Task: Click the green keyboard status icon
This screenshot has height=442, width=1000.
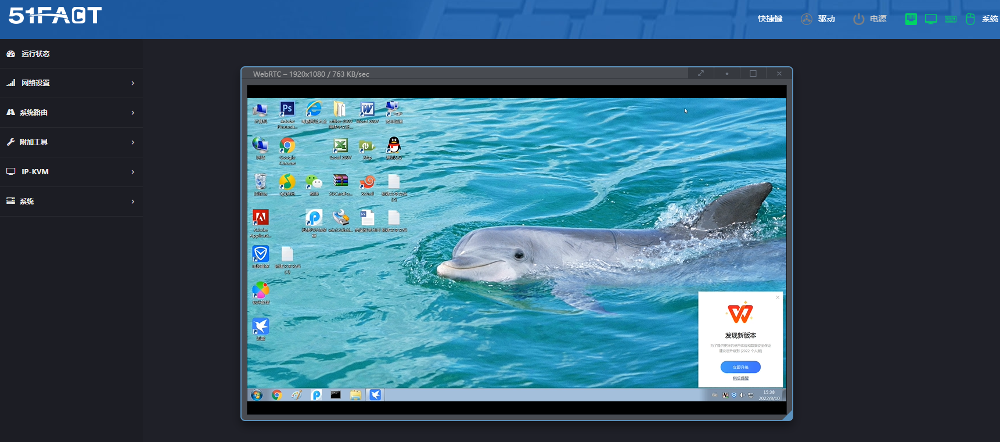Action: (x=951, y=19)
